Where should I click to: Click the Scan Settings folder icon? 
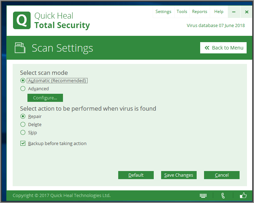(20, 47)
